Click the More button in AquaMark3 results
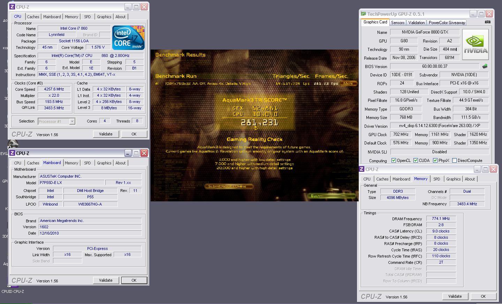 (348, 83)
